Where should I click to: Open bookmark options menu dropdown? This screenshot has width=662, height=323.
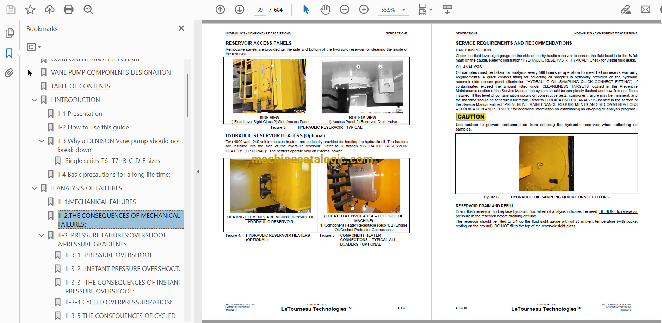(x=34, y=47)
